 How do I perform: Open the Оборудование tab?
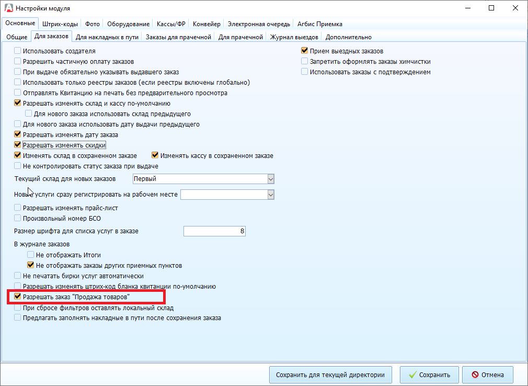pos(128,24)
